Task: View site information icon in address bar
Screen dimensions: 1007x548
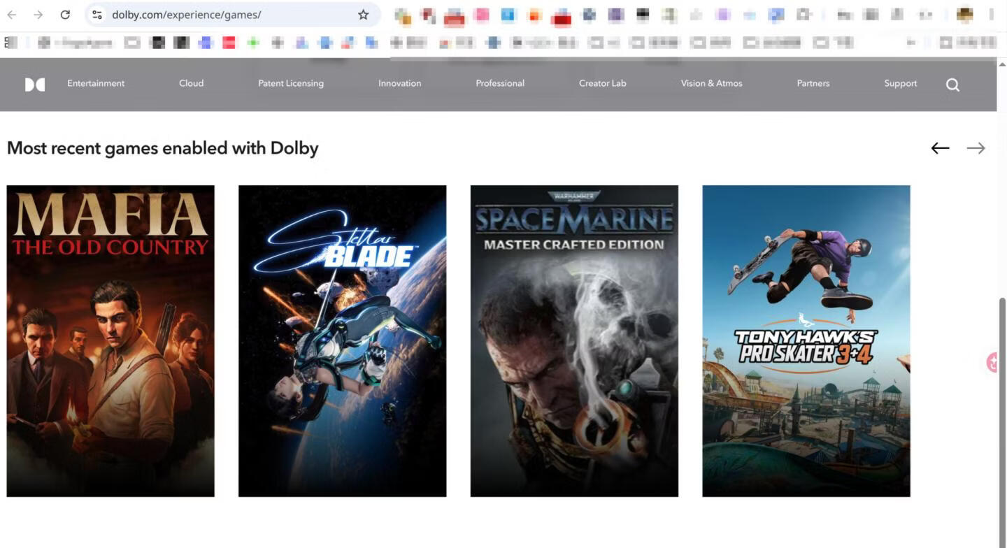Action: pos(97,15)
